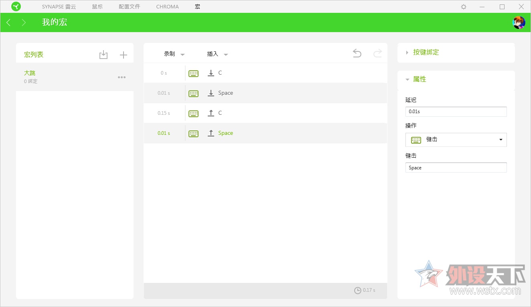Switch to the 配置文件 tab

(x=129, y=7)
